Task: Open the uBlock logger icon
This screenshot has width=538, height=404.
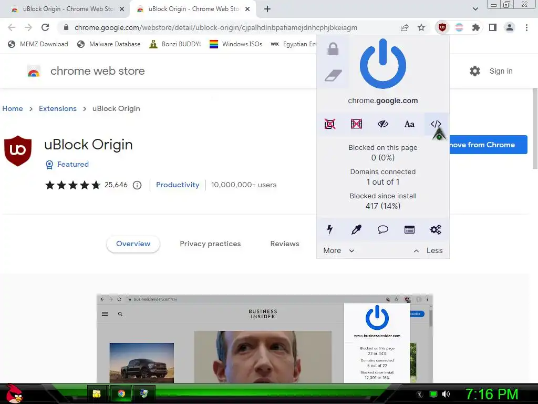Action: [409, 229]
